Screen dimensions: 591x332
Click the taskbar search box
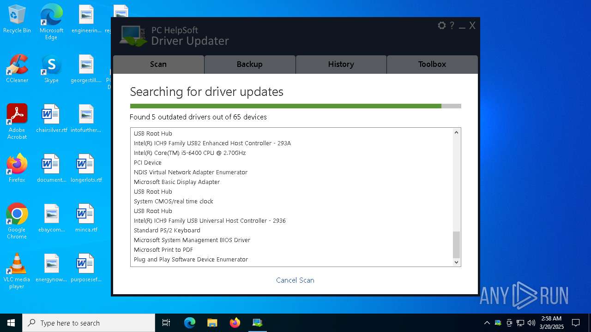[89, 323]
